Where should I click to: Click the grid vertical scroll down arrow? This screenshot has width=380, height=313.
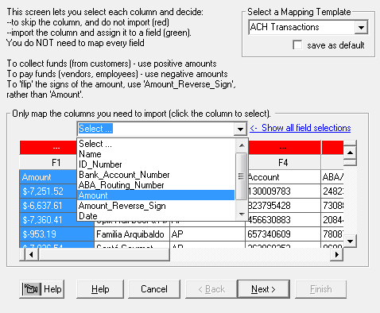(350, 242)
